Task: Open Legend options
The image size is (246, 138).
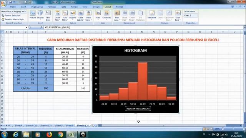Action: (x=73, y=15)
